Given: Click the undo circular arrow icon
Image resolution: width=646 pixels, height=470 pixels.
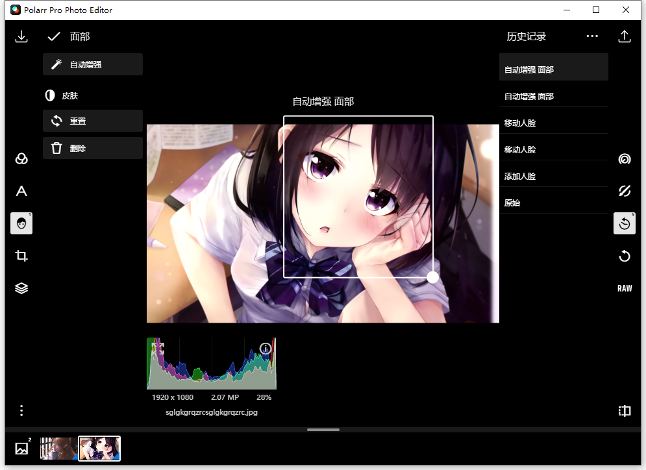Looking at the screenshot, I should [x=625, y=256].
